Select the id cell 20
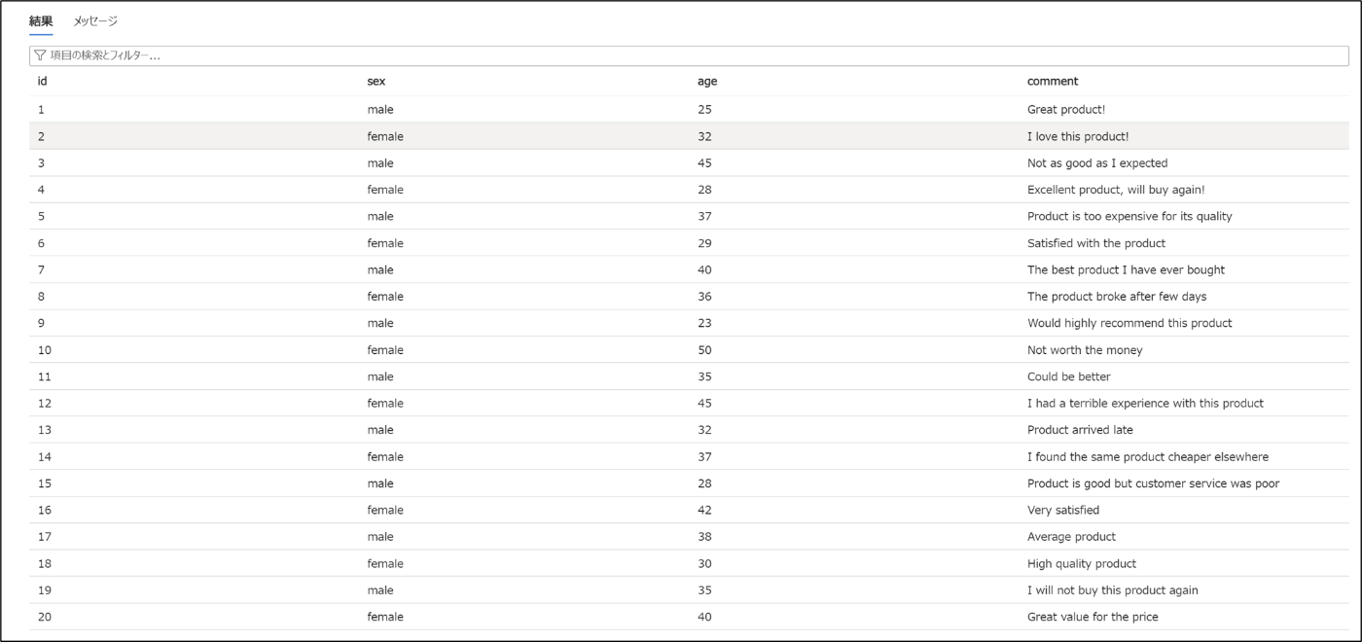The image size is (1362, 642). 44,617
